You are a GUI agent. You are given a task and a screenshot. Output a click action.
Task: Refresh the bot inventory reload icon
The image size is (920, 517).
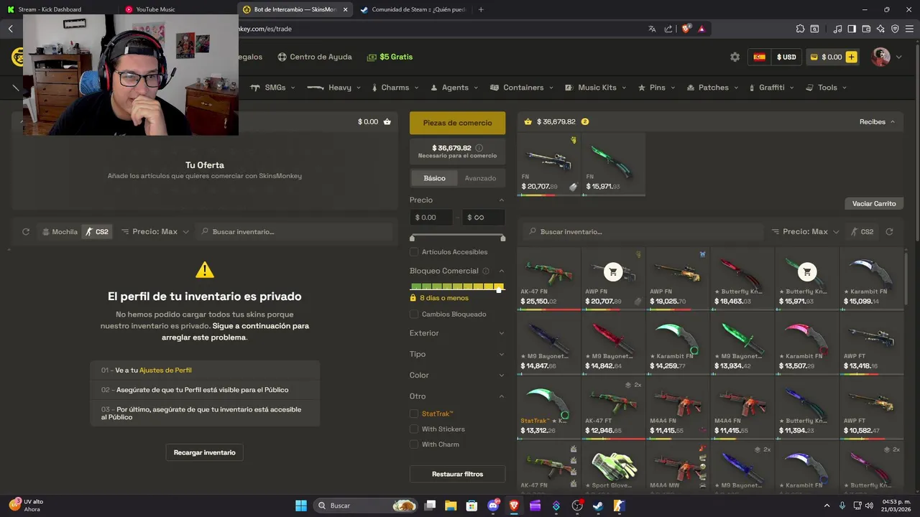[889, 232]
